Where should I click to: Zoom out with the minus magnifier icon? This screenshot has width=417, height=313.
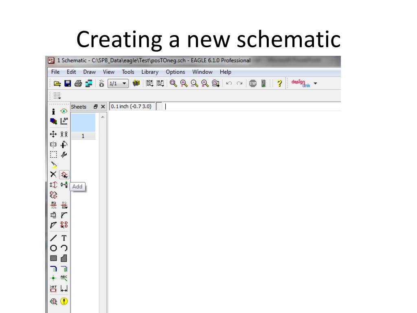coord(194,84)
